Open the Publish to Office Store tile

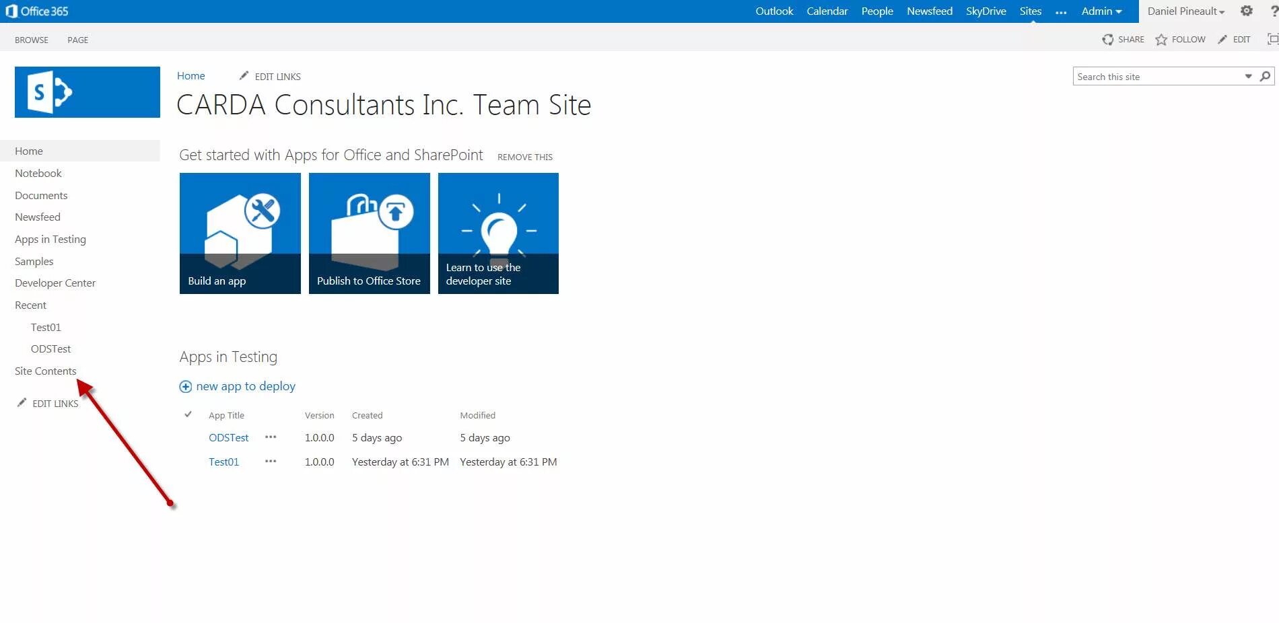(x=370, y=233)
